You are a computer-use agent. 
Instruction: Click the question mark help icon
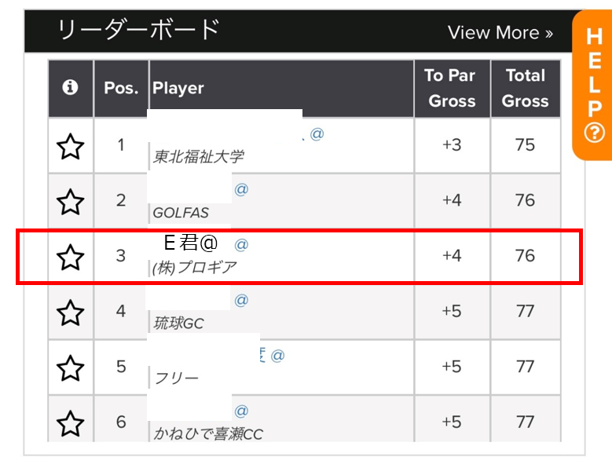pyautogui.click(x=594, y=133)
